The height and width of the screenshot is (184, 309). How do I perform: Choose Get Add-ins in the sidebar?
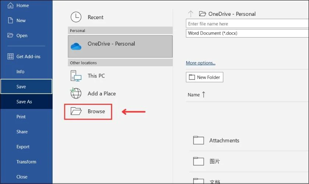pos(26,56)
